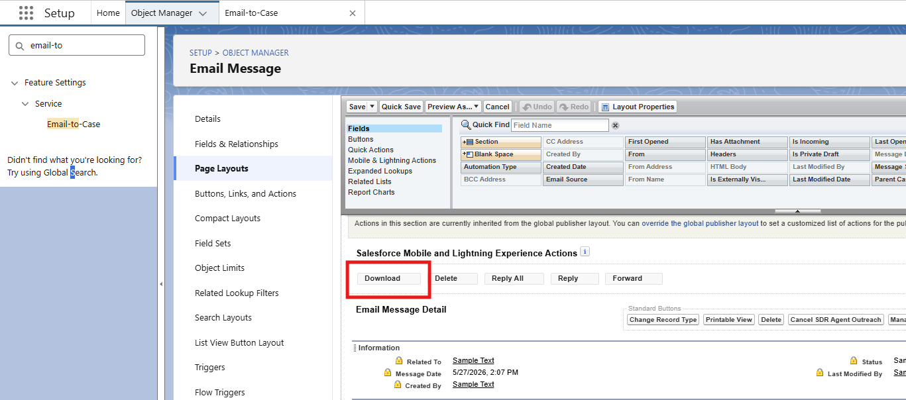Click the Save button
Screen dimensions: 906x400
[357, 107]
